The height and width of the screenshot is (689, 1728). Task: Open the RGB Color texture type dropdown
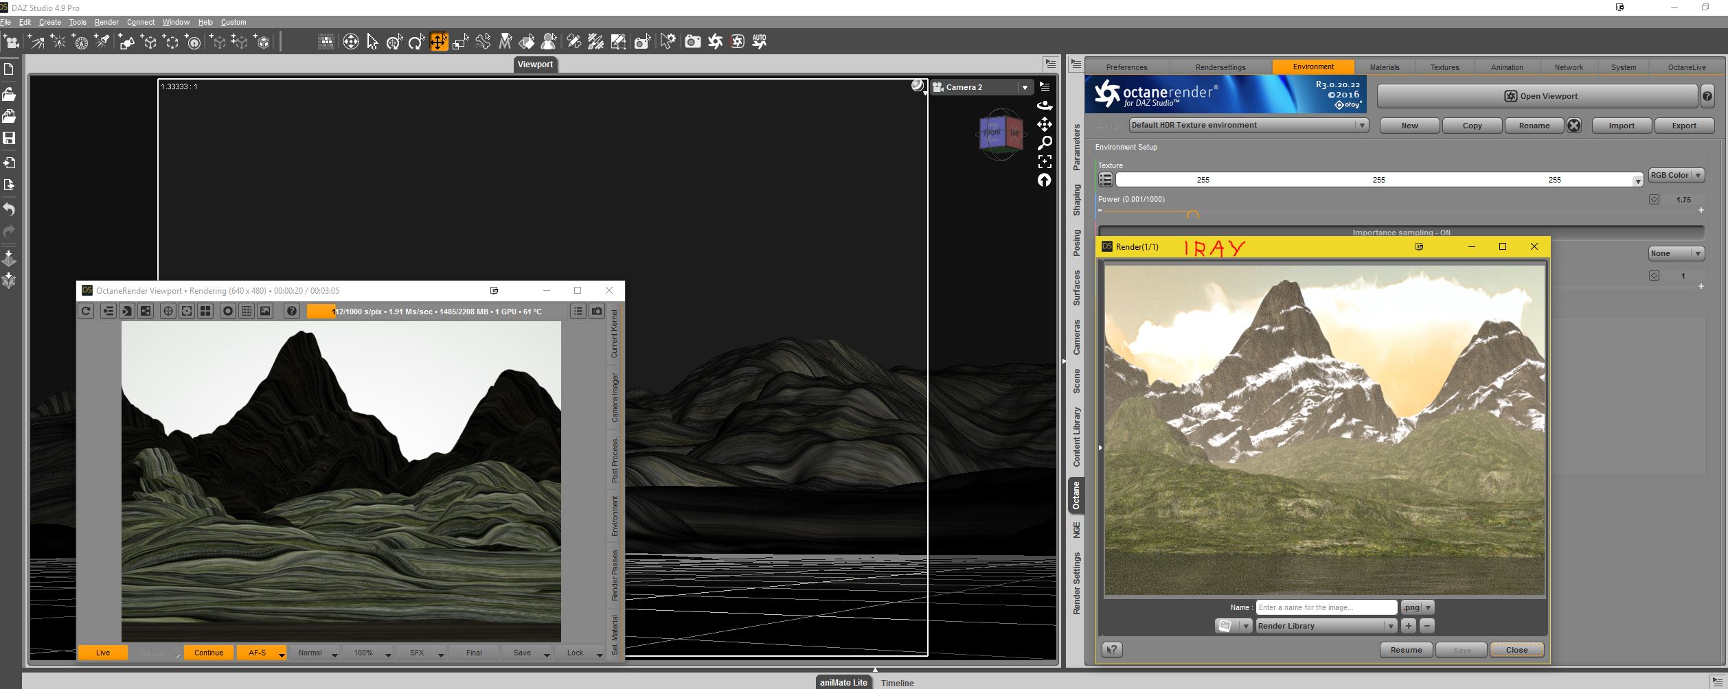click(x=1676, y=176)
